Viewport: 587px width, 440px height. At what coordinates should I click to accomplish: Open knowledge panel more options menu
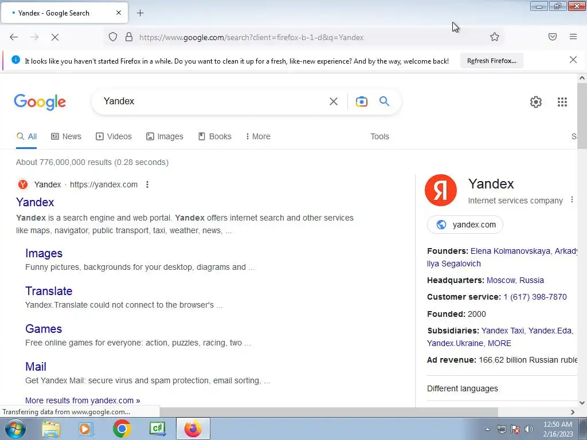click(x=572, y=200)
